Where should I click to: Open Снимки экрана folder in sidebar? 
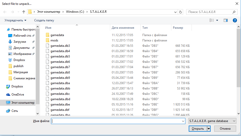click(21, 78)
